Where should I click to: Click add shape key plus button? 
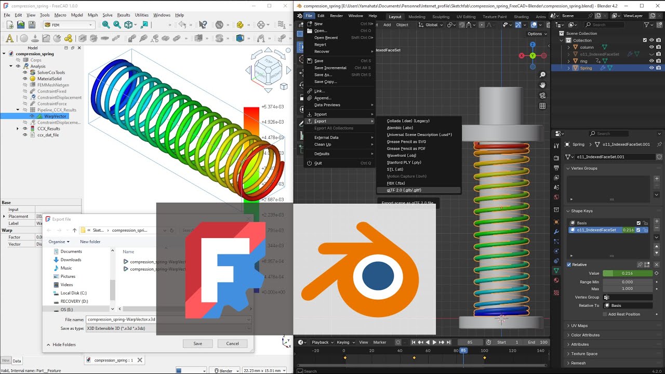tap(657, 221)
